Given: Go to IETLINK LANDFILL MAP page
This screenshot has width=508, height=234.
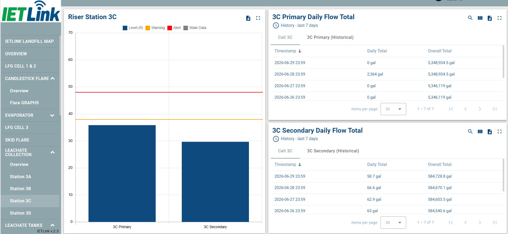Looking at the screenshot, I should [30, 41].
